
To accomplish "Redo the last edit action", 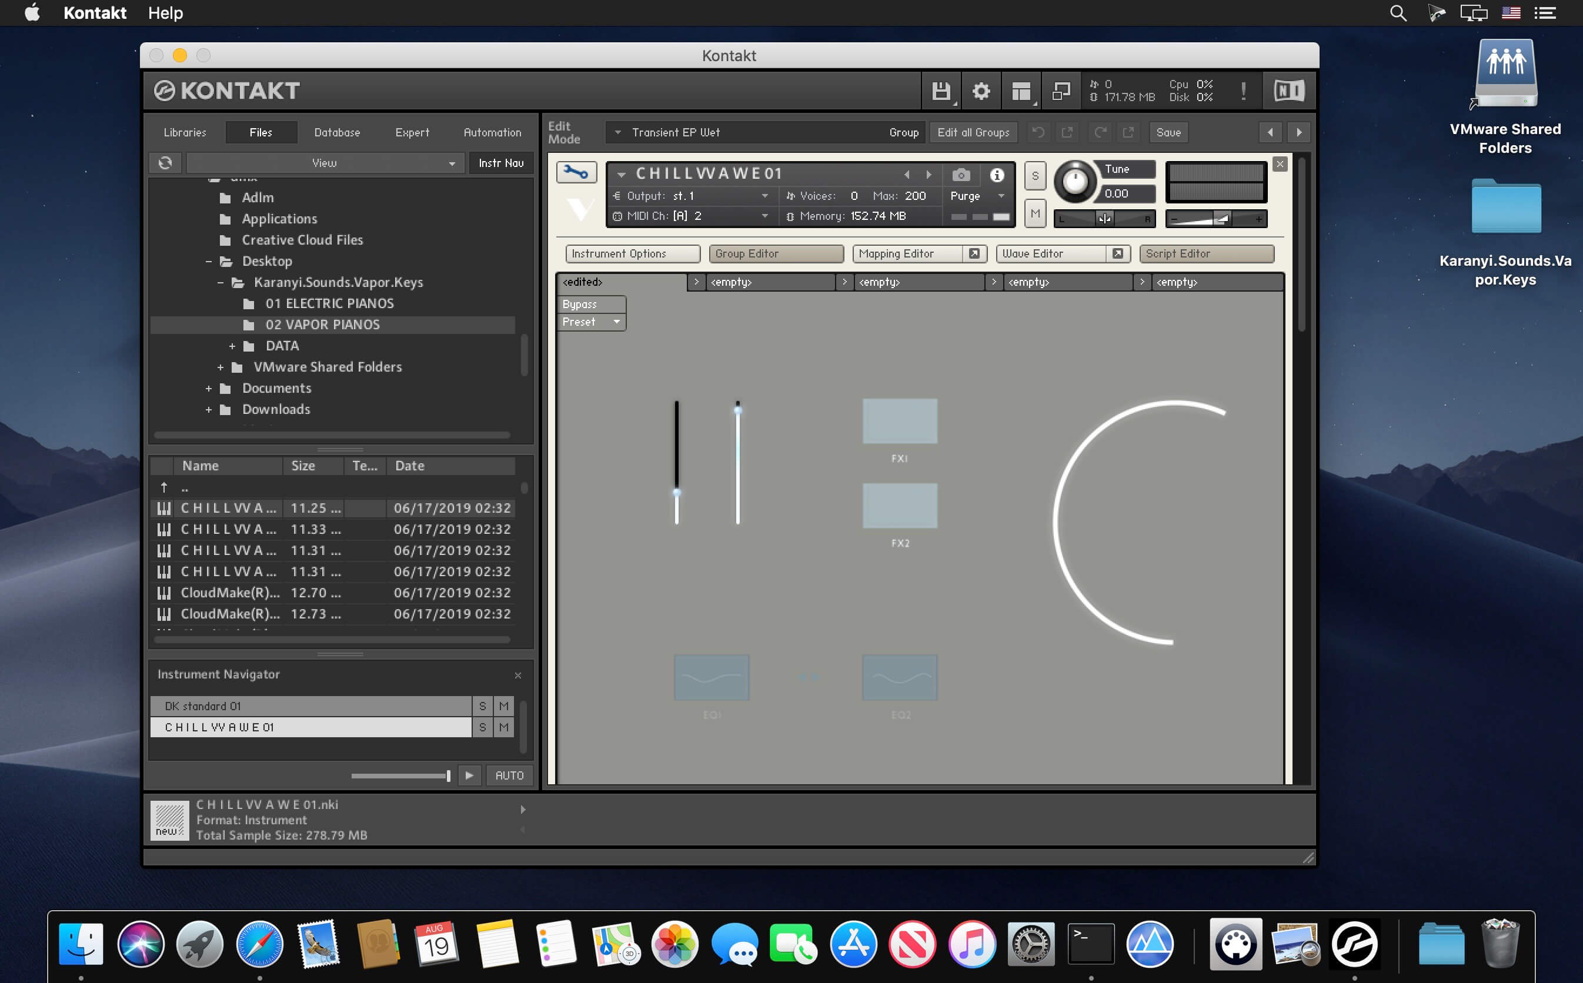I will [1100, 133].
